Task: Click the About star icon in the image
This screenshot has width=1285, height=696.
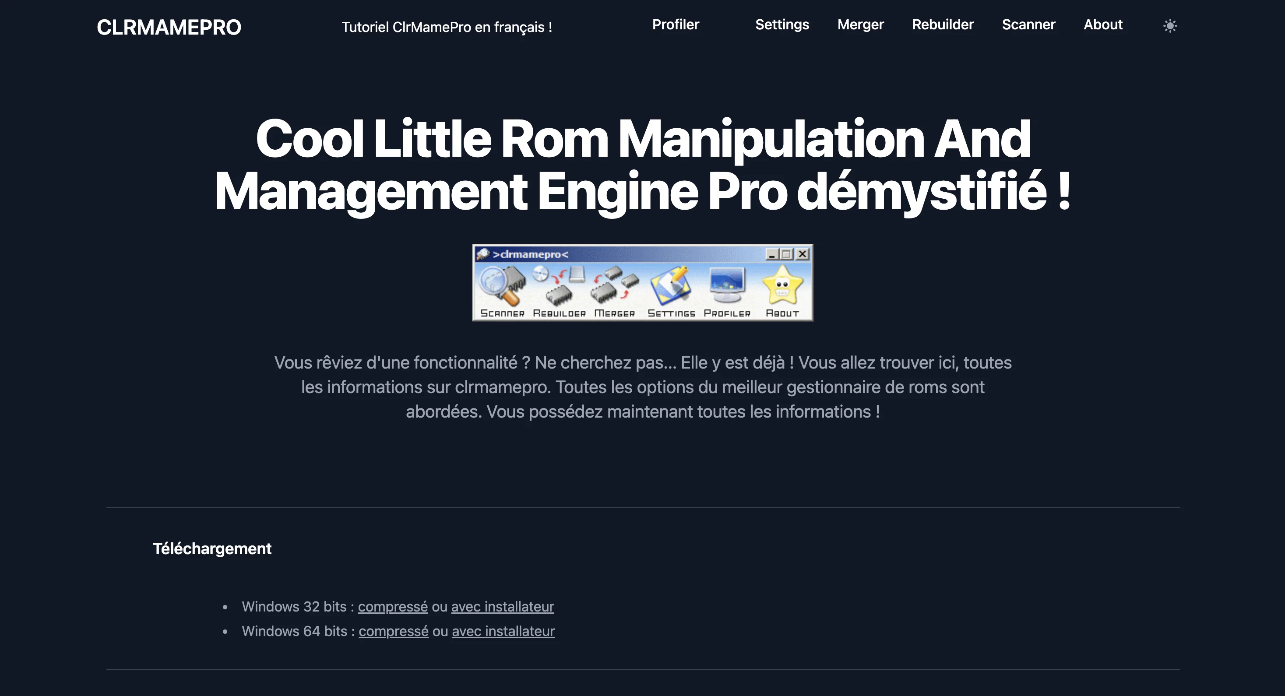Action: 782,286
